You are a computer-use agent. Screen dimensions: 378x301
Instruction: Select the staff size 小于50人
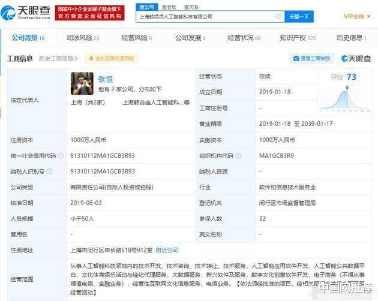click(82, 219)
